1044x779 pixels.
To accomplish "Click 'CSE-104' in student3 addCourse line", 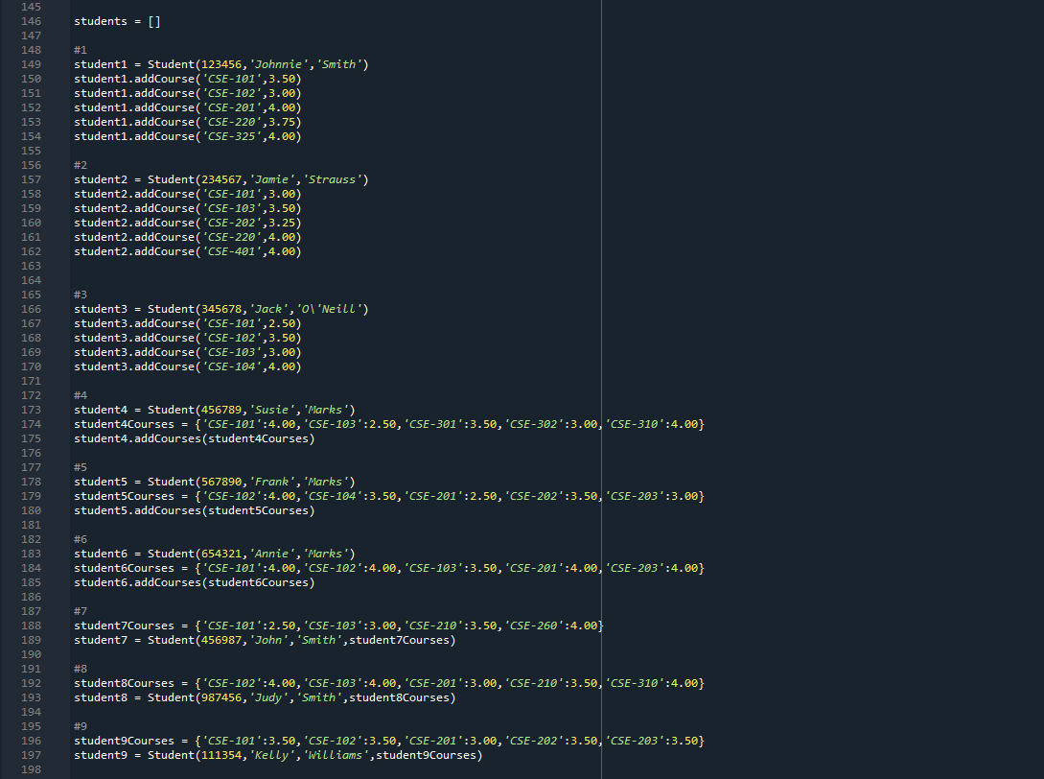I will pos(232,367).
